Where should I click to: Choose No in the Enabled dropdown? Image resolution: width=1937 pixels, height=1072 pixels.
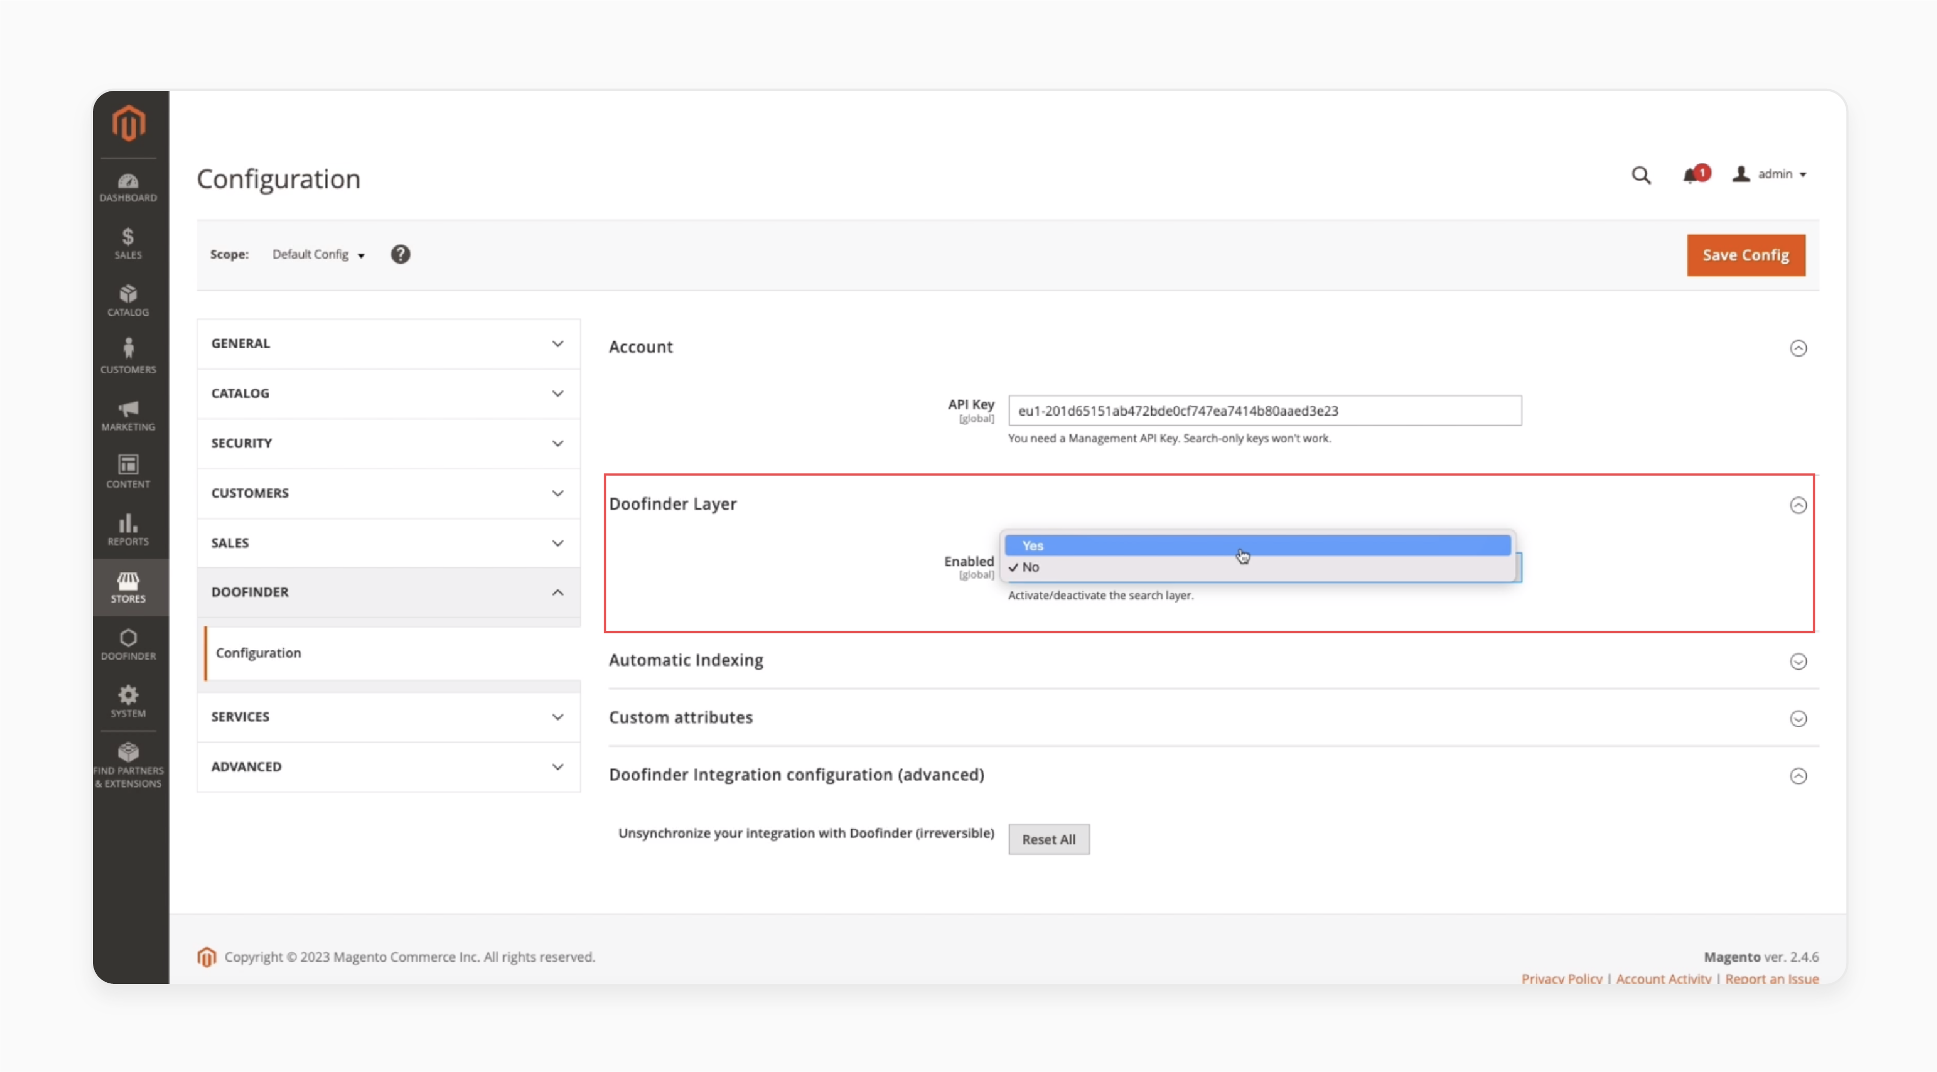1257,567
